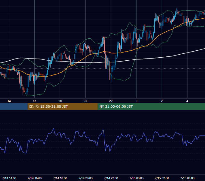
Task: Click the 7/14 18:00 date label
Action: coord(60,178)
